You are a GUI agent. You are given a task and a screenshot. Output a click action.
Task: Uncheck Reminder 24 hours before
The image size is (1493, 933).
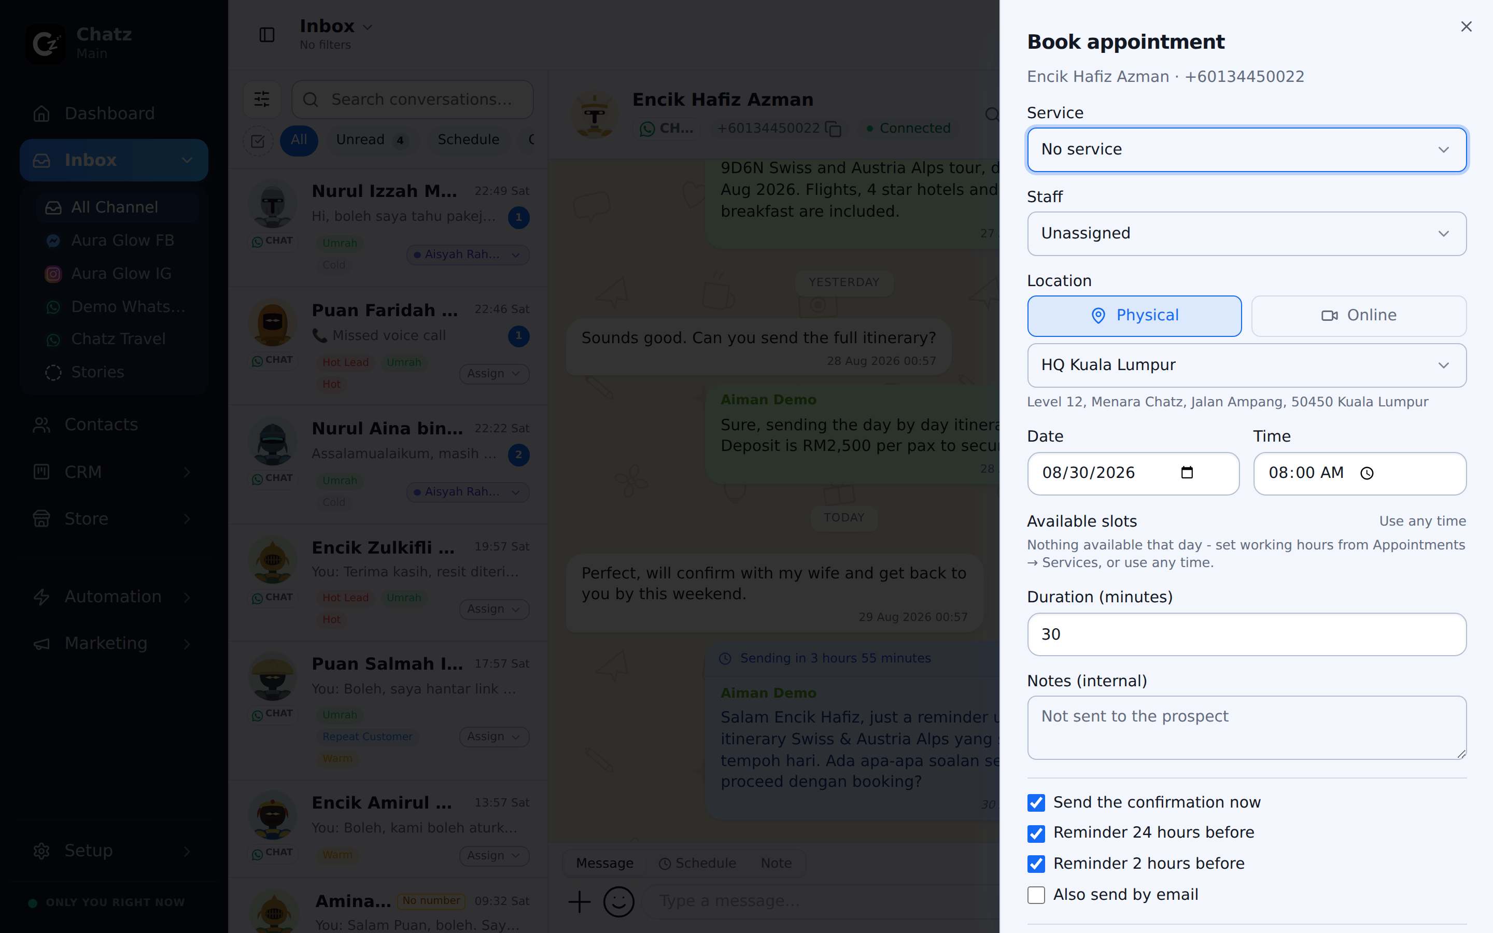(1036, 833)
